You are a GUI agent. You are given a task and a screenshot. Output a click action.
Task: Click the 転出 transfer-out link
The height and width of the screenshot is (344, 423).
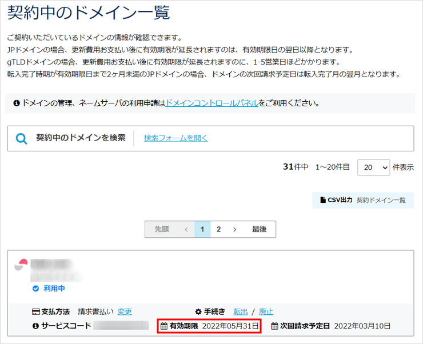240,312
